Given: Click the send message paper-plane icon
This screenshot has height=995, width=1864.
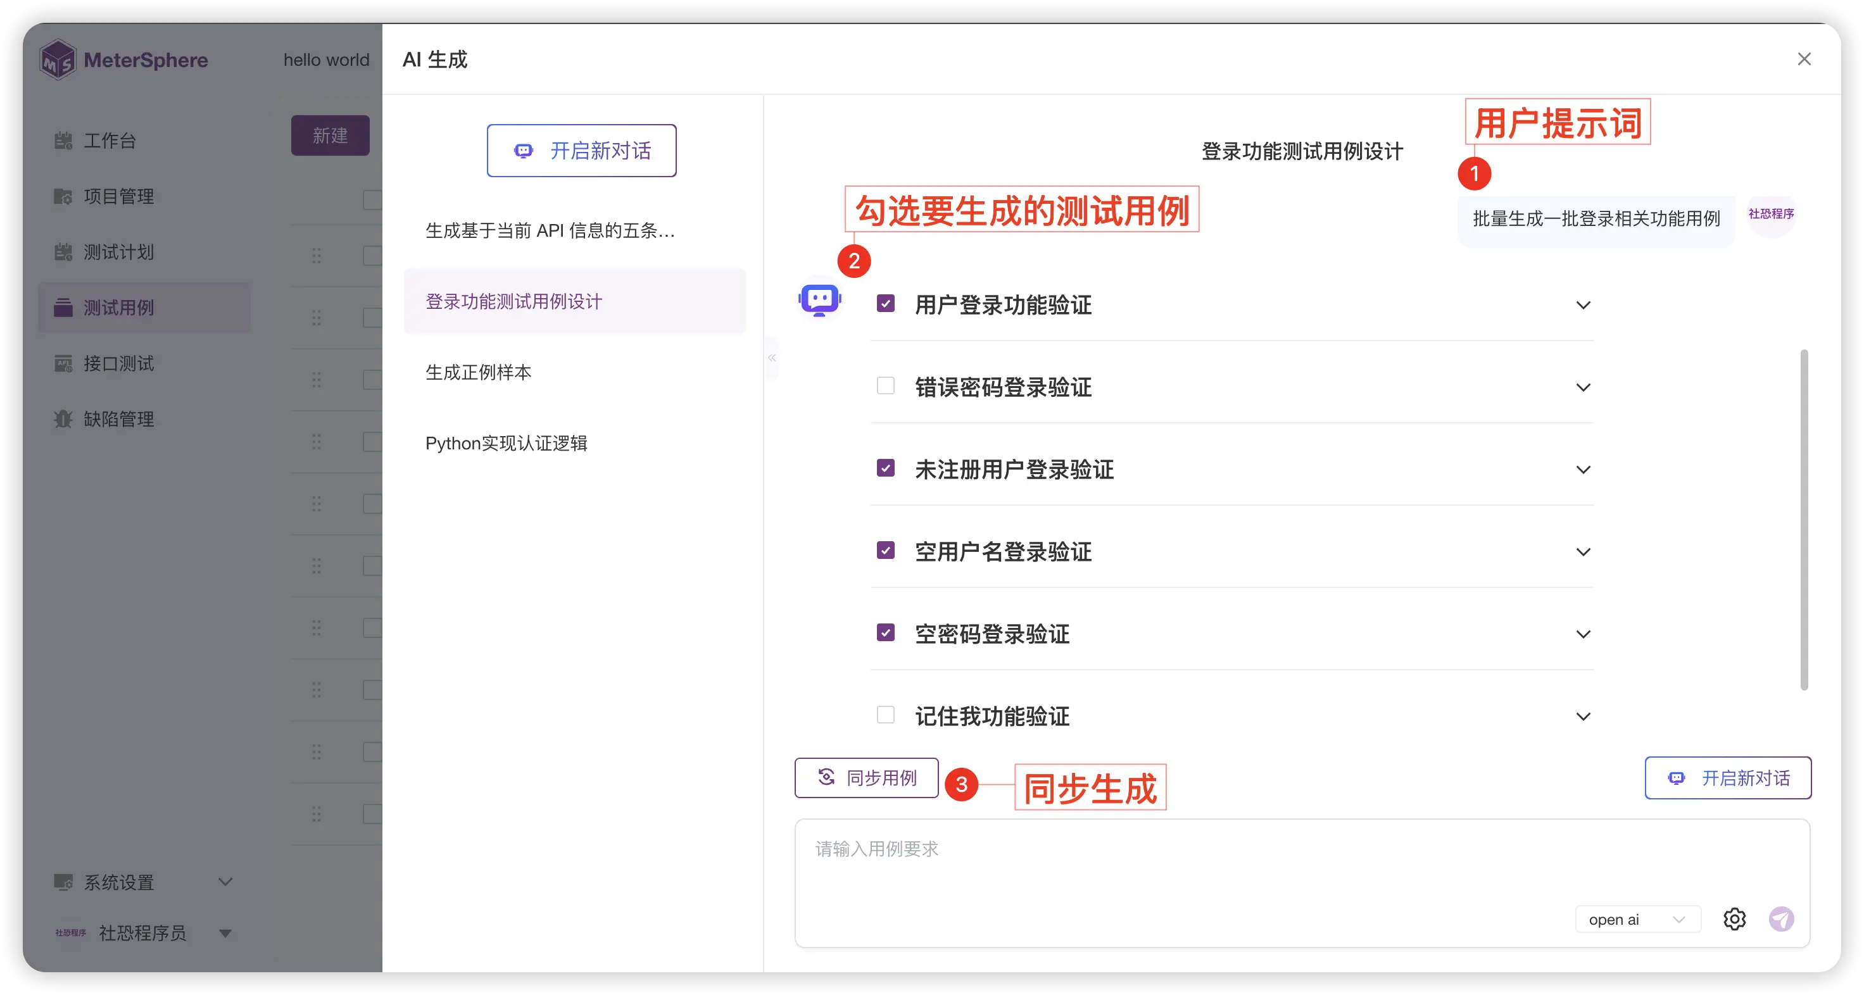Looking at the screenshot, I should coord(1782,919).
